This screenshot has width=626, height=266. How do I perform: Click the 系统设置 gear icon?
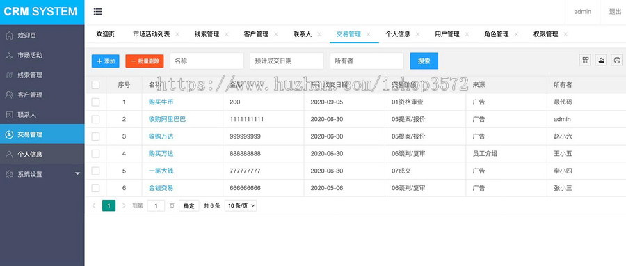(9, 174)
